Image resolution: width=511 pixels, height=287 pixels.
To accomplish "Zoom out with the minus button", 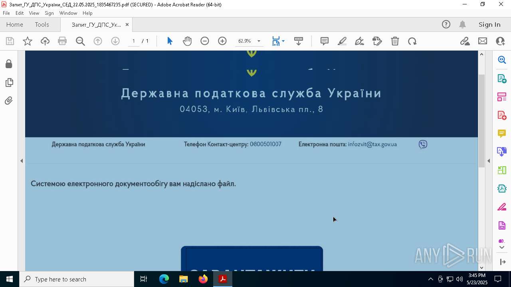I will pos(205,41).
